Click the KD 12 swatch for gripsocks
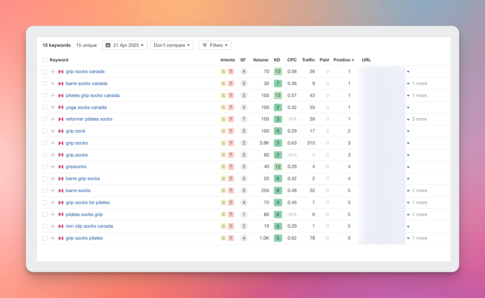 278,167
